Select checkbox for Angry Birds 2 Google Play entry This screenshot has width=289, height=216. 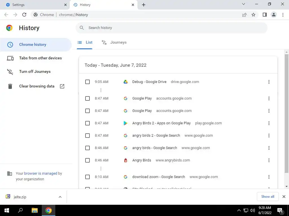pos(87,123)
